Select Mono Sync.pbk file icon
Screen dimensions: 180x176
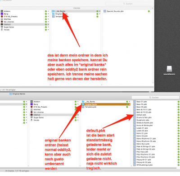click(x=135, y=144)
